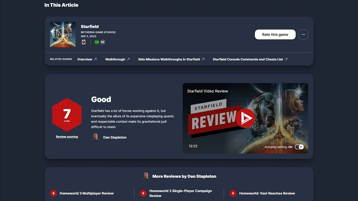Viewport: 358px width, 201px height.
Task: Open Homeworld: Vast Reaches Review
Action: point(267,193)
